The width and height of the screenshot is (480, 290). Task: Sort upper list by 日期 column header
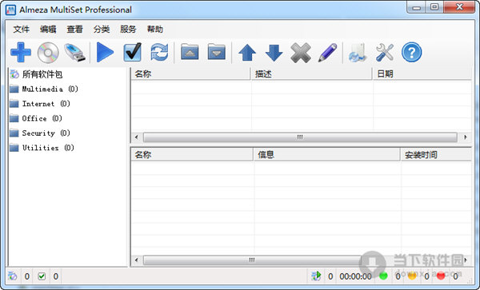422,74
